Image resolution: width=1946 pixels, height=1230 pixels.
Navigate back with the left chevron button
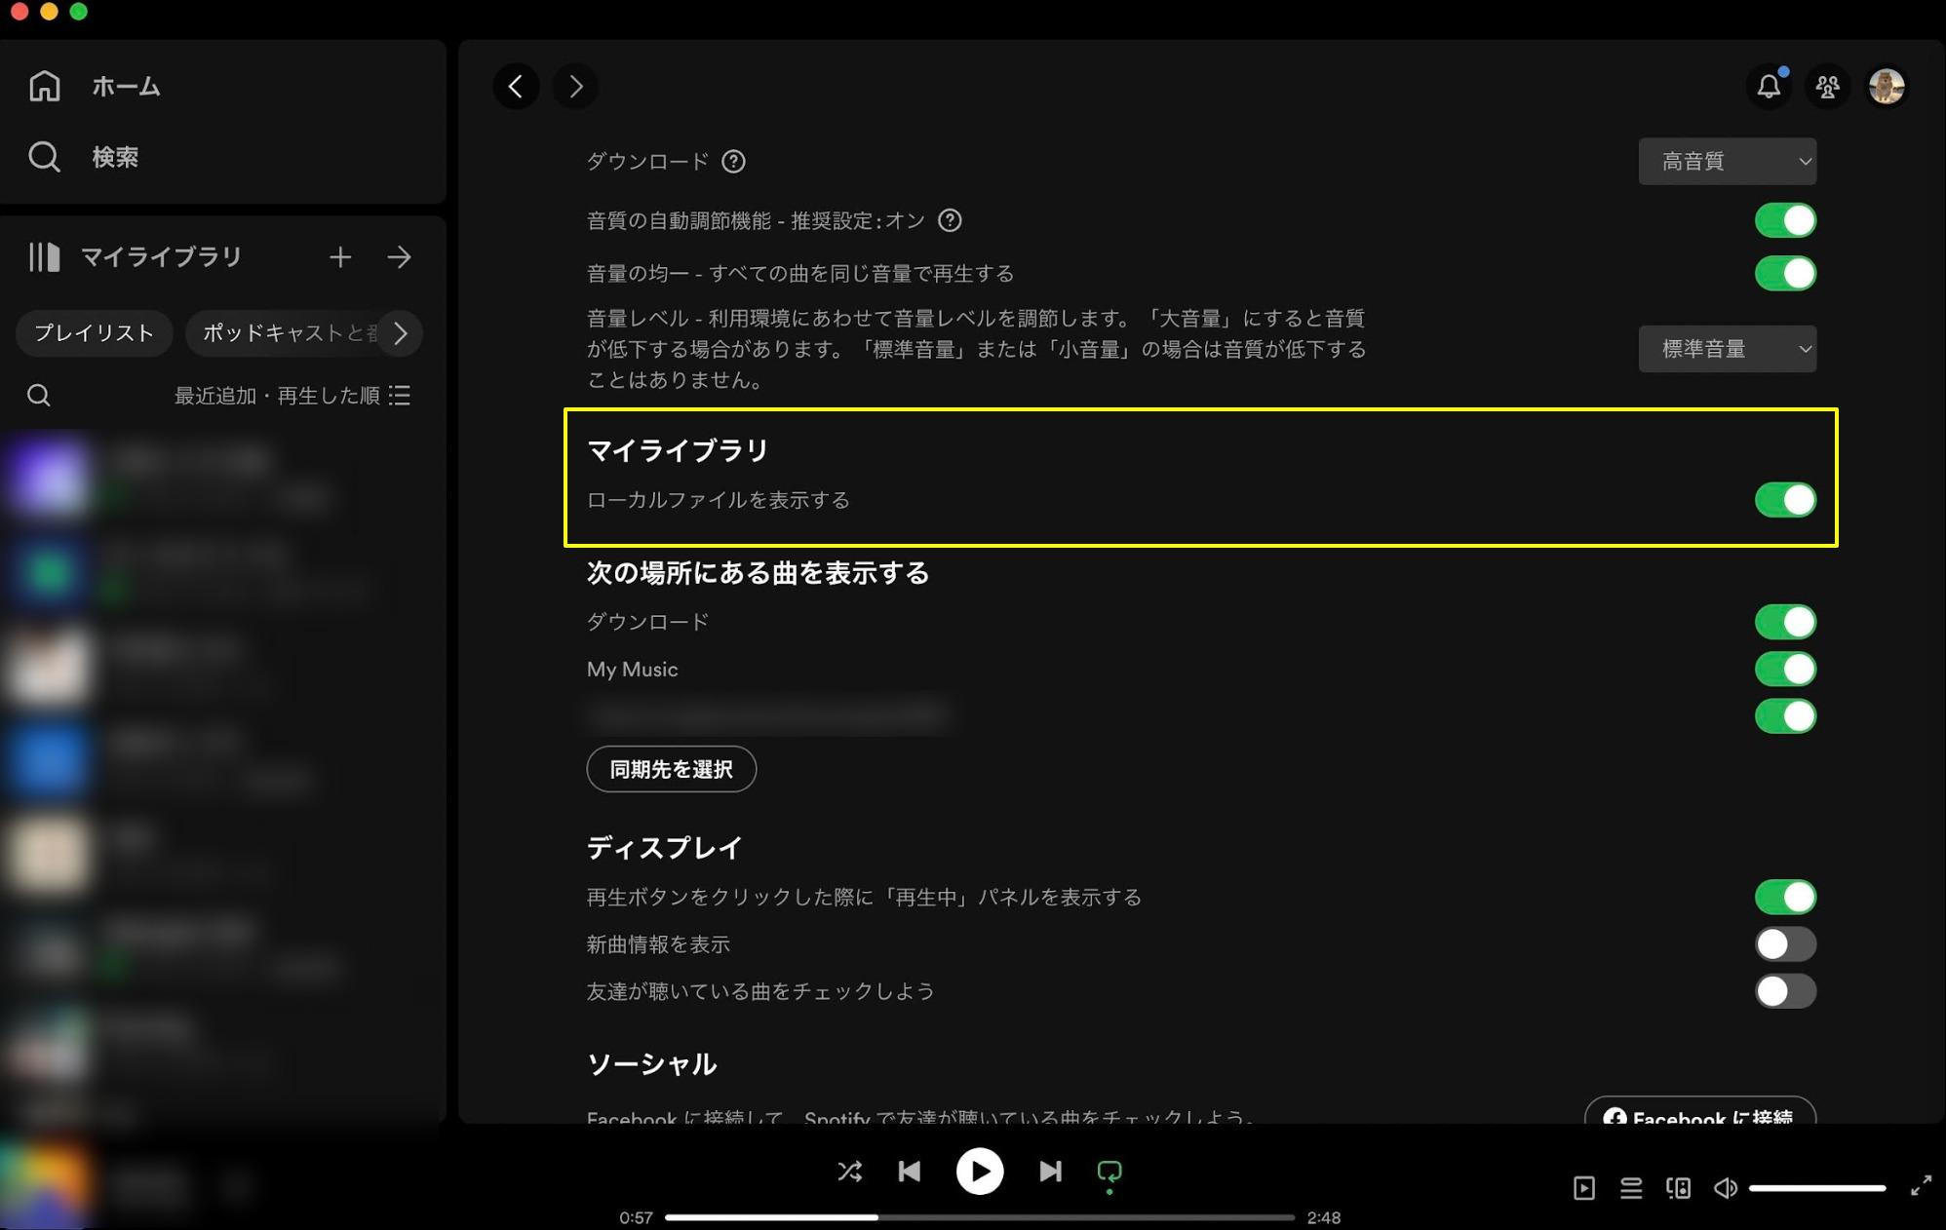coord(516,87)
